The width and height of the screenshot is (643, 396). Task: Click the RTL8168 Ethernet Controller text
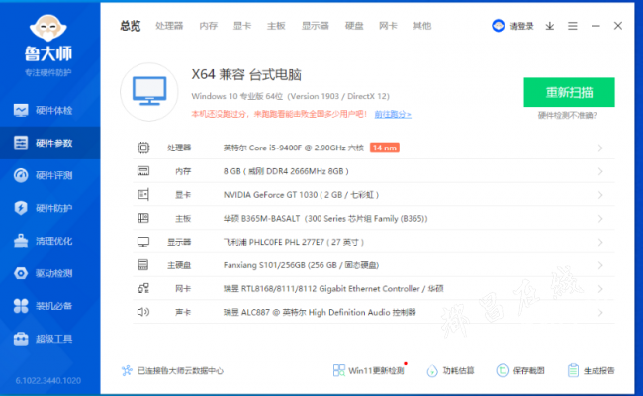pyautogui.click(x=333, y=289)
